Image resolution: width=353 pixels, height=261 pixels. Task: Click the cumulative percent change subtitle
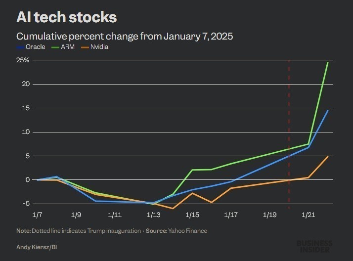(125, 36)
